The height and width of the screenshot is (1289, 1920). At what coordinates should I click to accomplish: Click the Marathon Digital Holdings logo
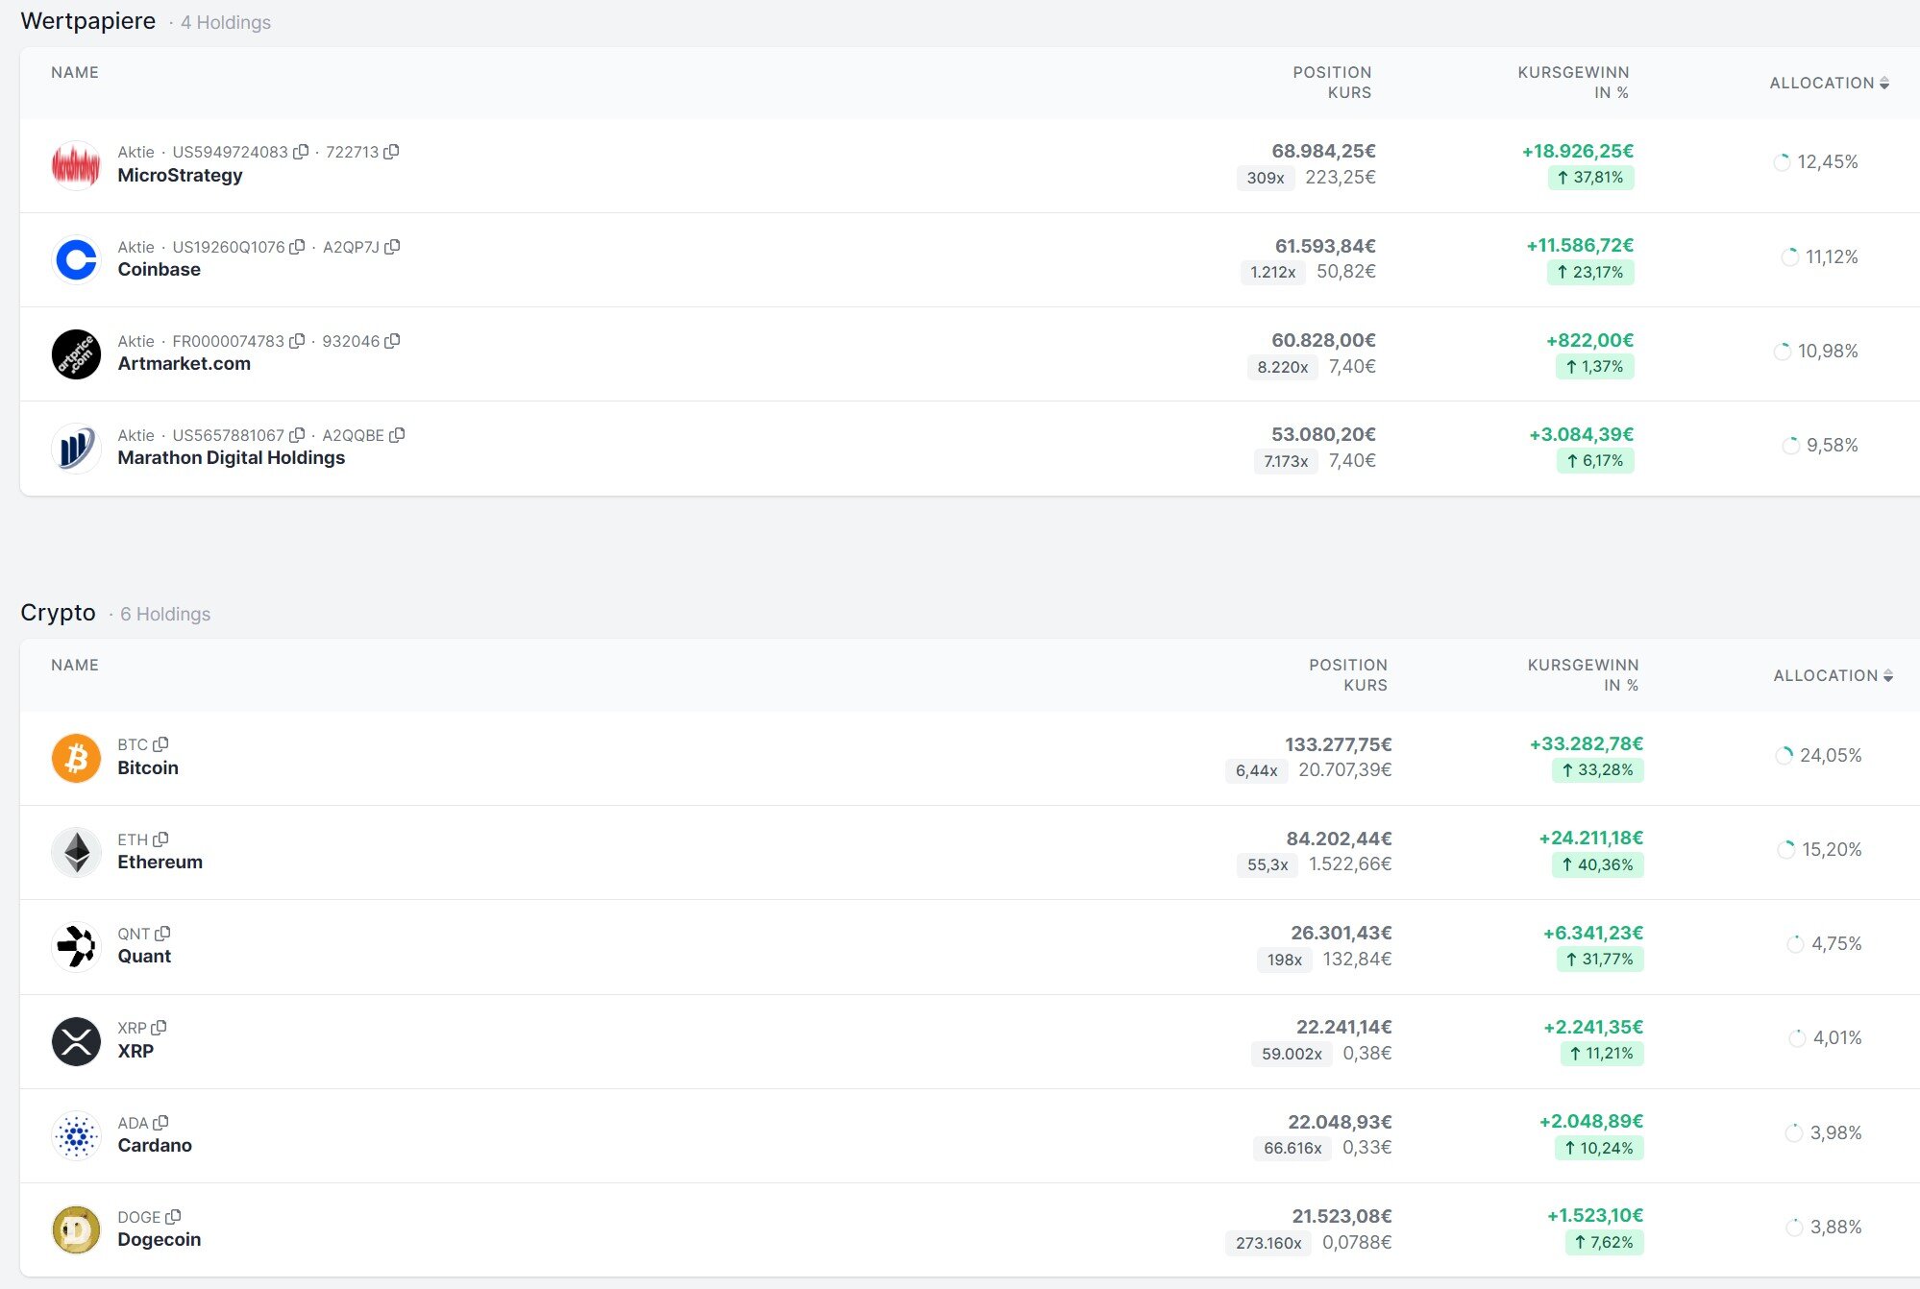pyautogui.click(x=76, y=448)
